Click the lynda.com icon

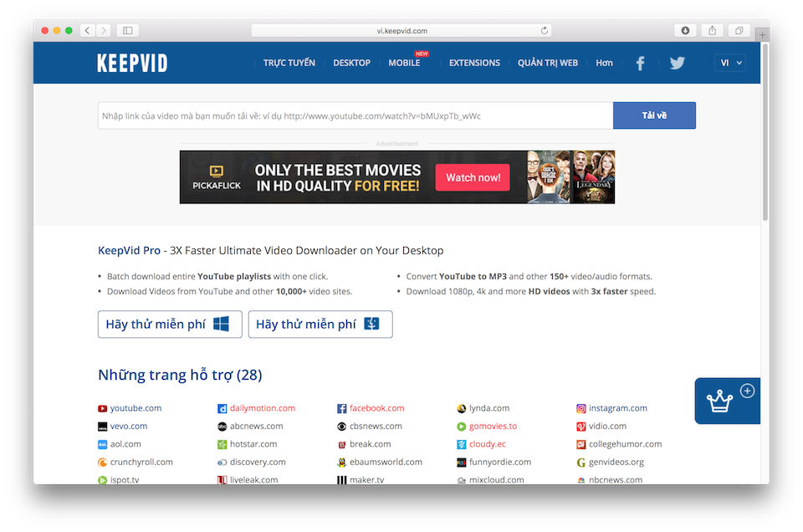click(462, 408)
